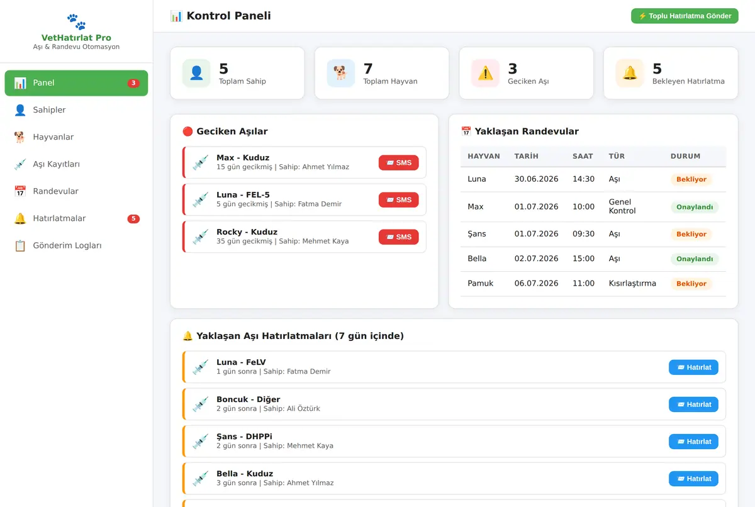Image resolution: width=755 pixels, height=507 pixels.
Task: Click Hatırlat for Luna - FeLV
Action: (693, 367)
